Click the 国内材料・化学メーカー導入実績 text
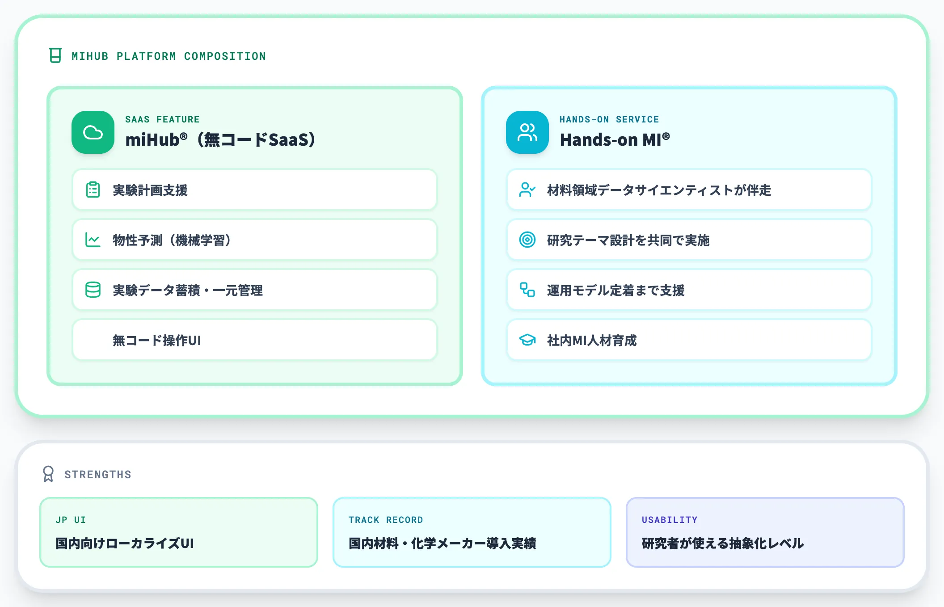The width and height of the screenshot is (944, 607). (x=442, y=544)
